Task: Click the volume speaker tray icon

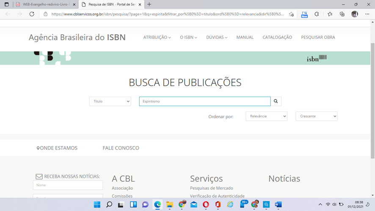Action: click(334, 205)
